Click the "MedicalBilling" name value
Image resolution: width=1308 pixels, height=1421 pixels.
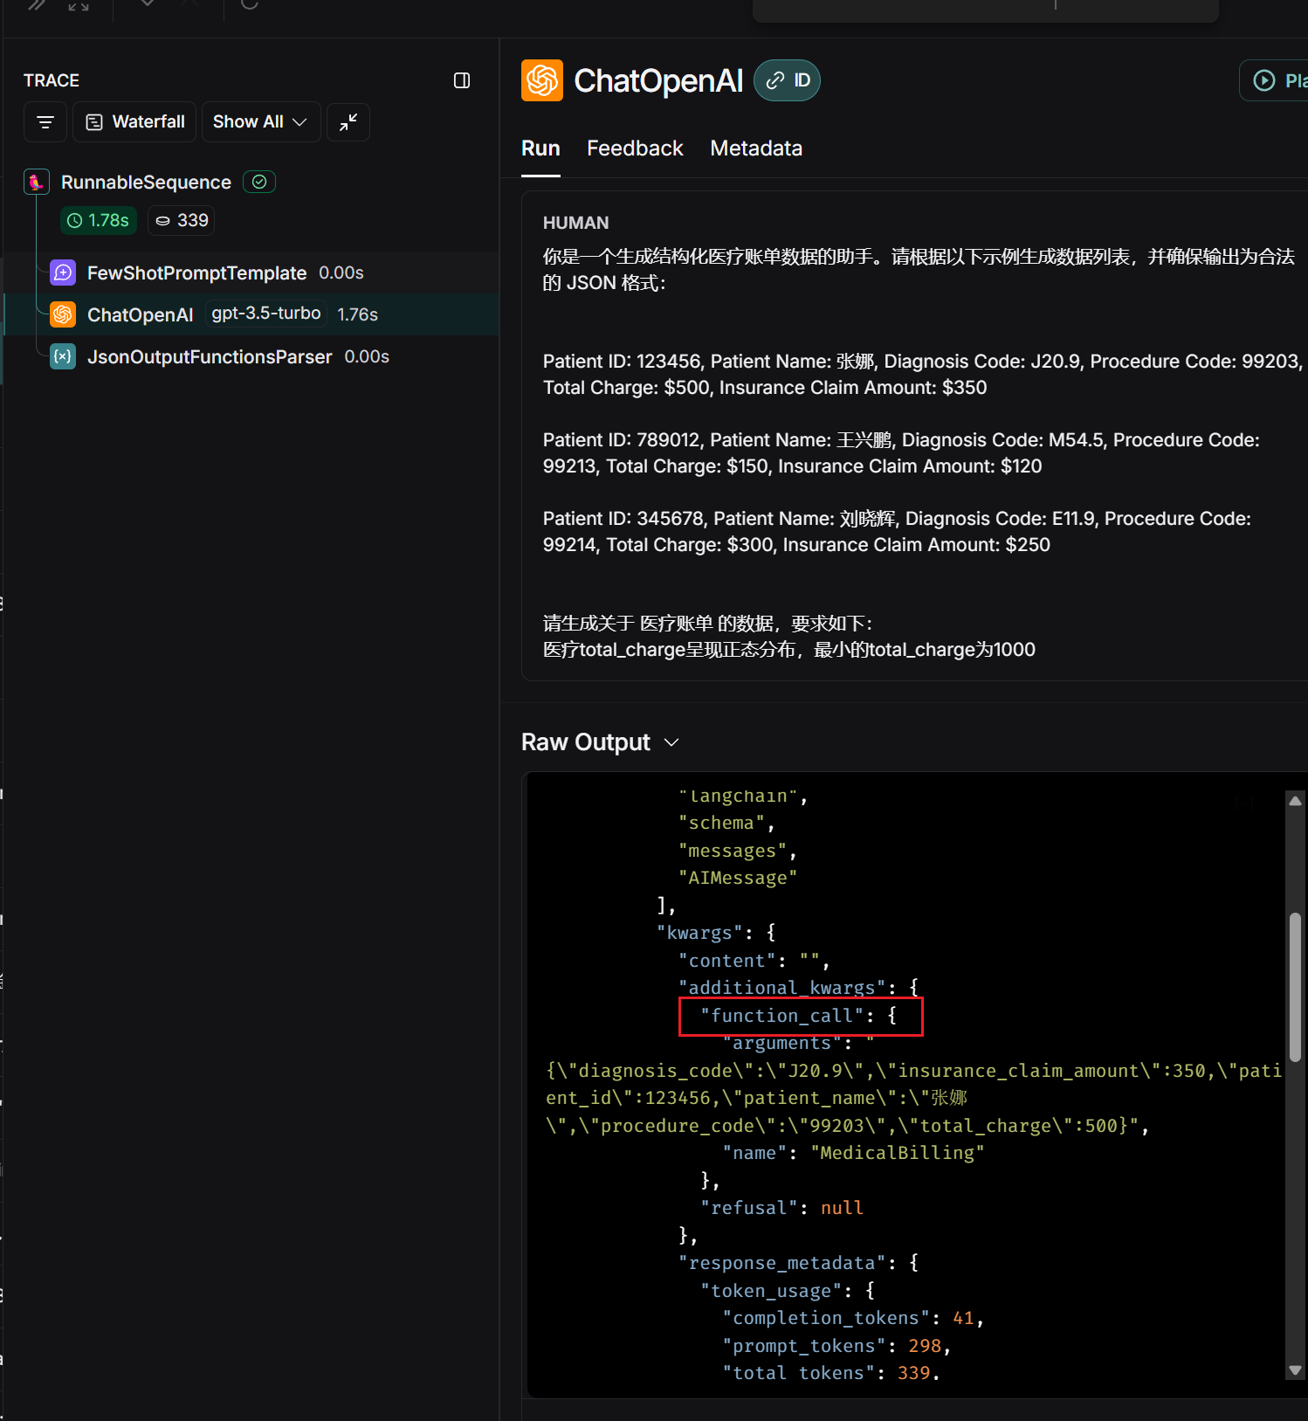(x=898, y=1153)
